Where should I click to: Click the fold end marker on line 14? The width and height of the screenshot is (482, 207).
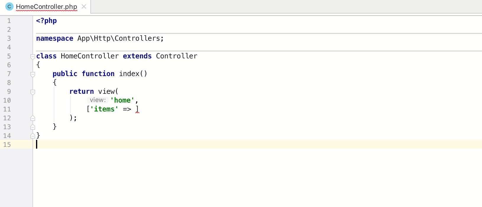[x=33, y=136]
